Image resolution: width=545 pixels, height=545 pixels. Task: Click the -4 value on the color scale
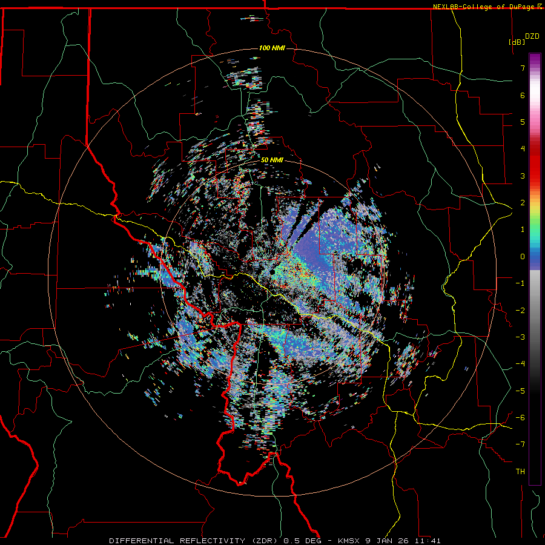pyautogui.click(x=520, y=363)
